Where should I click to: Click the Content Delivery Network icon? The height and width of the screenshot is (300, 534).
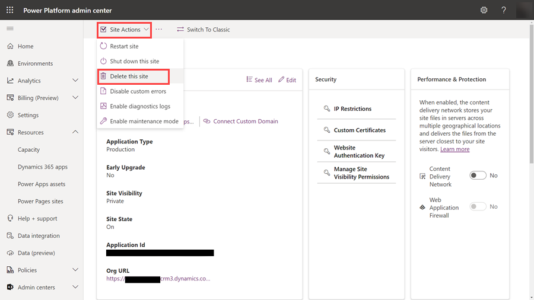coord(422,176)
